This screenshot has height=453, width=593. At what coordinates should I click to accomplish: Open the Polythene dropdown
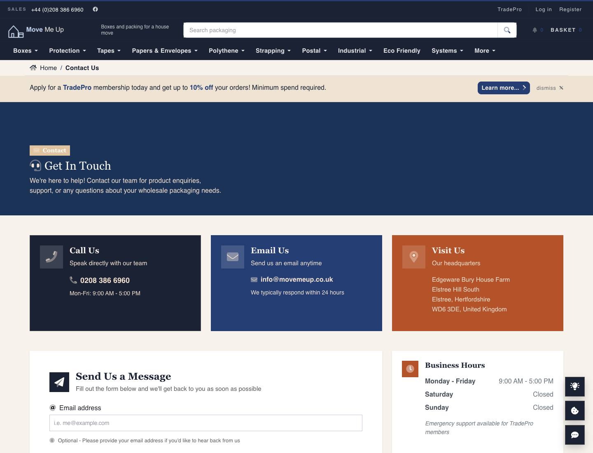pos(226,51)
